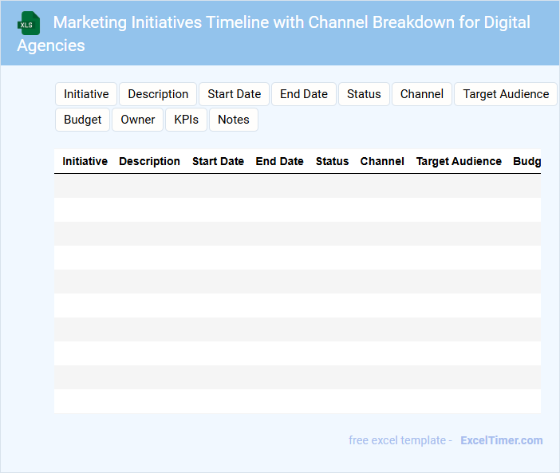The height and width of the screenshot is (473, 560).
Task: Click the Start Date tag
Action: [x=234, y=94]
